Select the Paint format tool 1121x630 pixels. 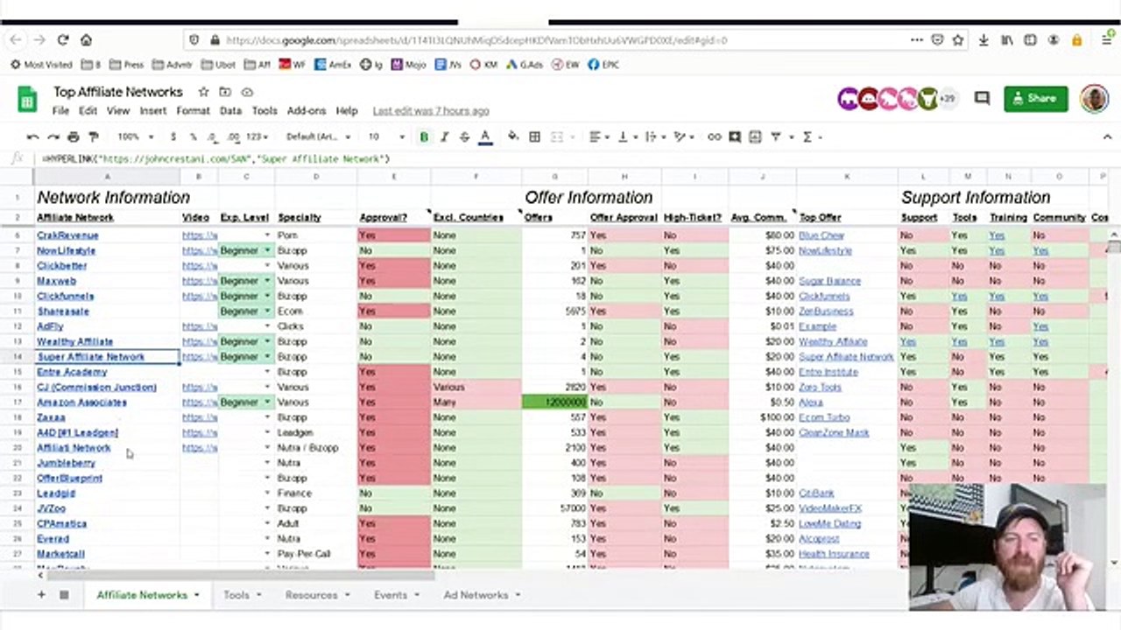tap(94, 136)
